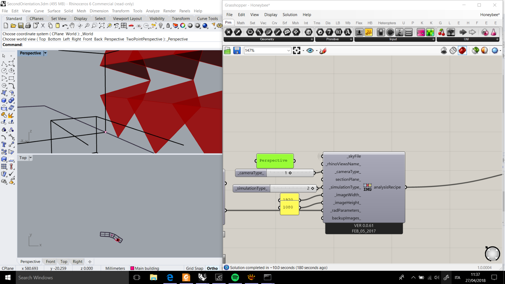Click the four-viewport layout icon
Image resolution: width=505 pixels, height=284 pixels.
[x=124, y=26]
